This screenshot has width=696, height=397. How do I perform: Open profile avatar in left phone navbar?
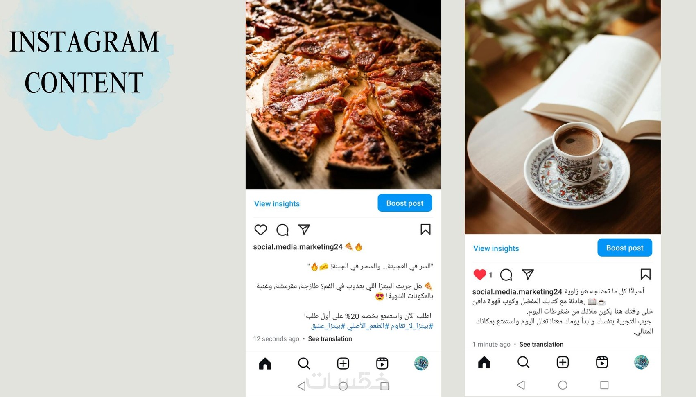(x=421, y=363)
